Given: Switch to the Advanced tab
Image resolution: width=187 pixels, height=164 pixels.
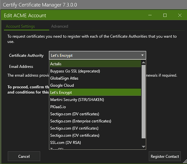Looking at the screenshot, I should tap(60, 26).
